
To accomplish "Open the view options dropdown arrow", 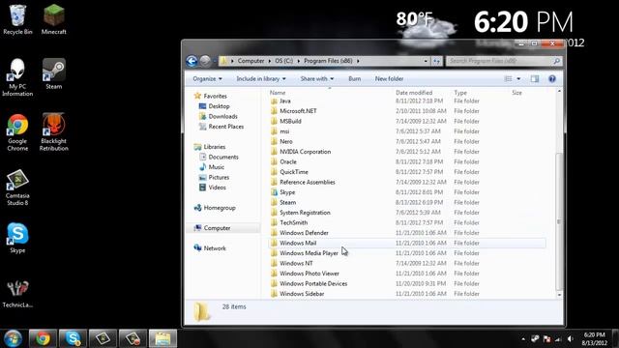I will 518,79.
